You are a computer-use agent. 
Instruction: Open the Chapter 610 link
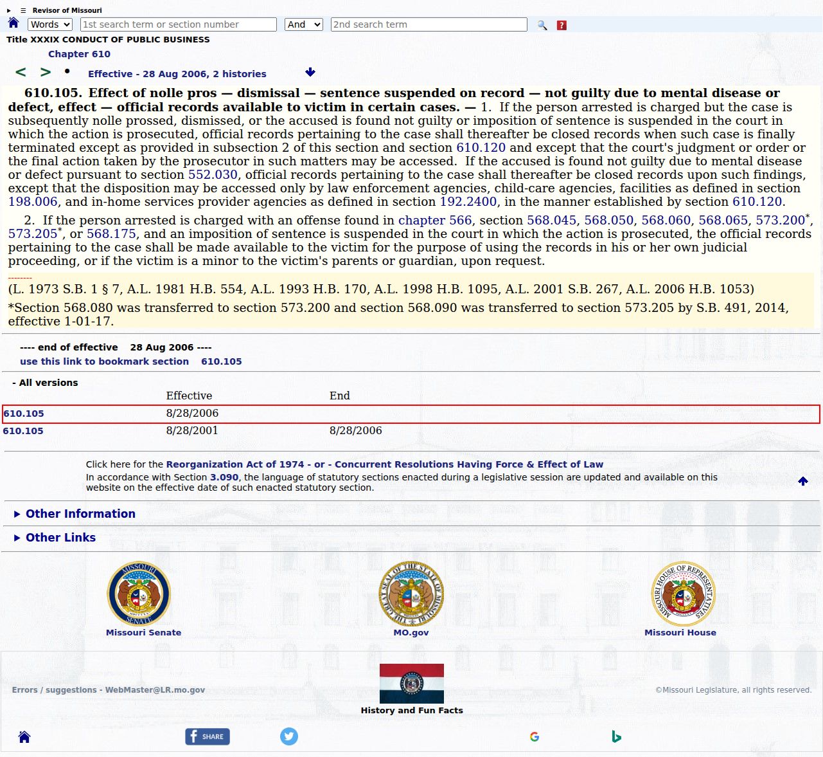79,54
